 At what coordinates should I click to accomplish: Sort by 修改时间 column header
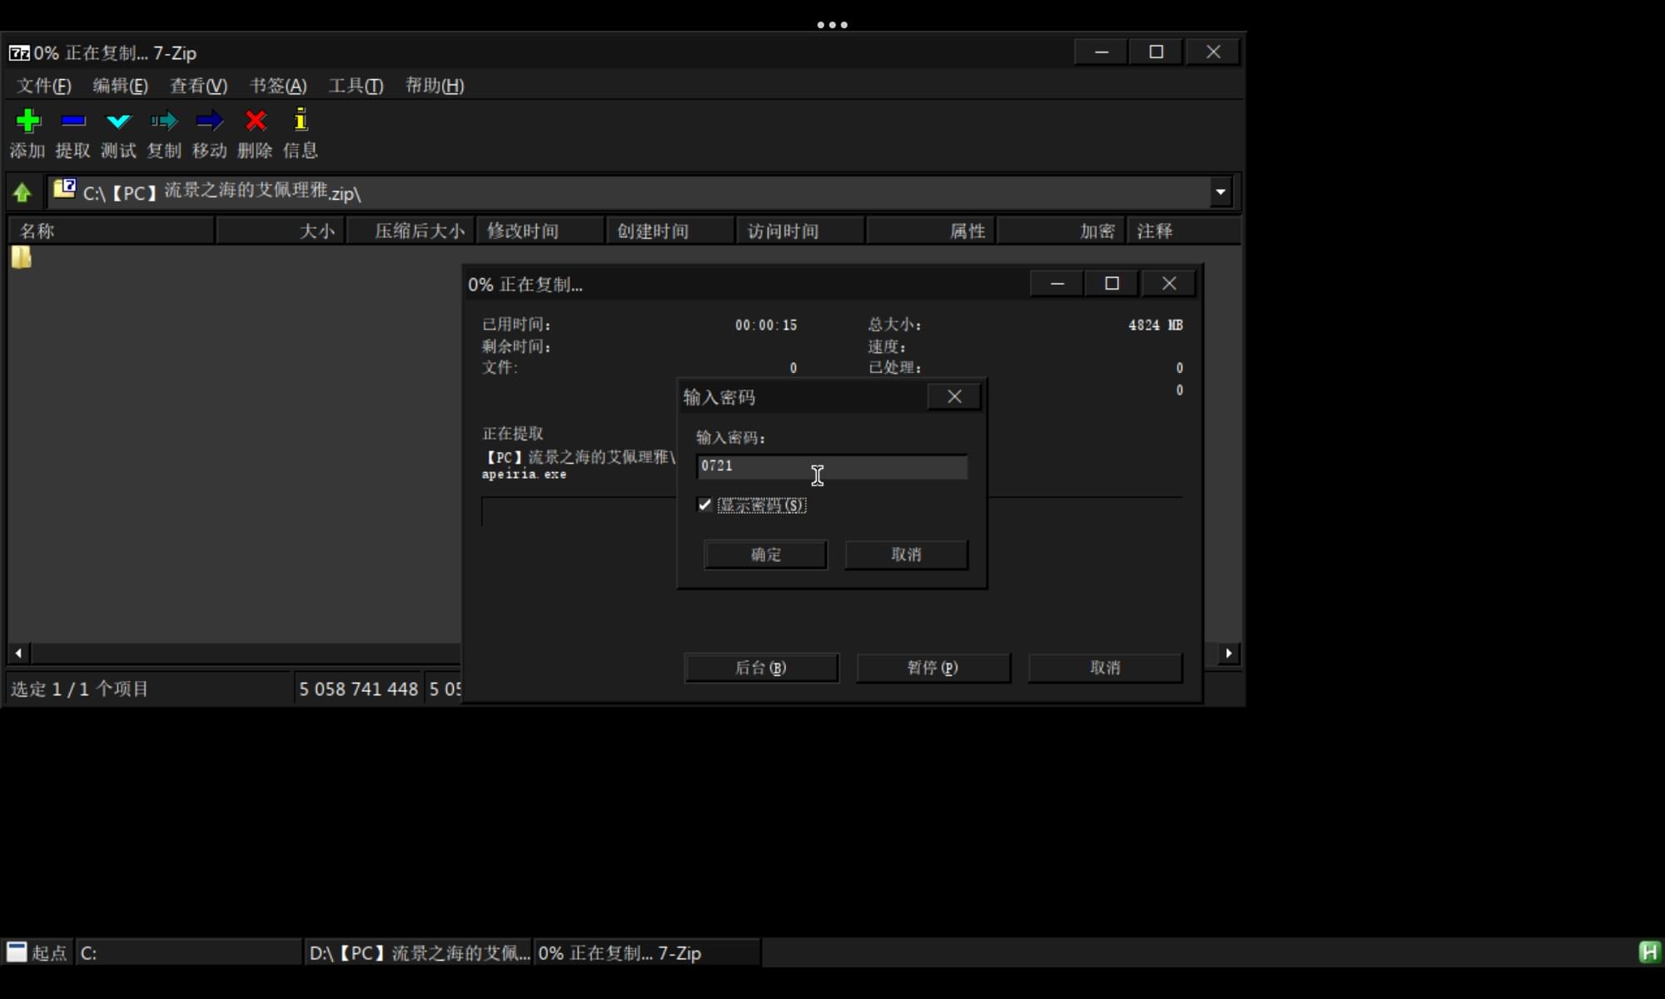point(540,231)
